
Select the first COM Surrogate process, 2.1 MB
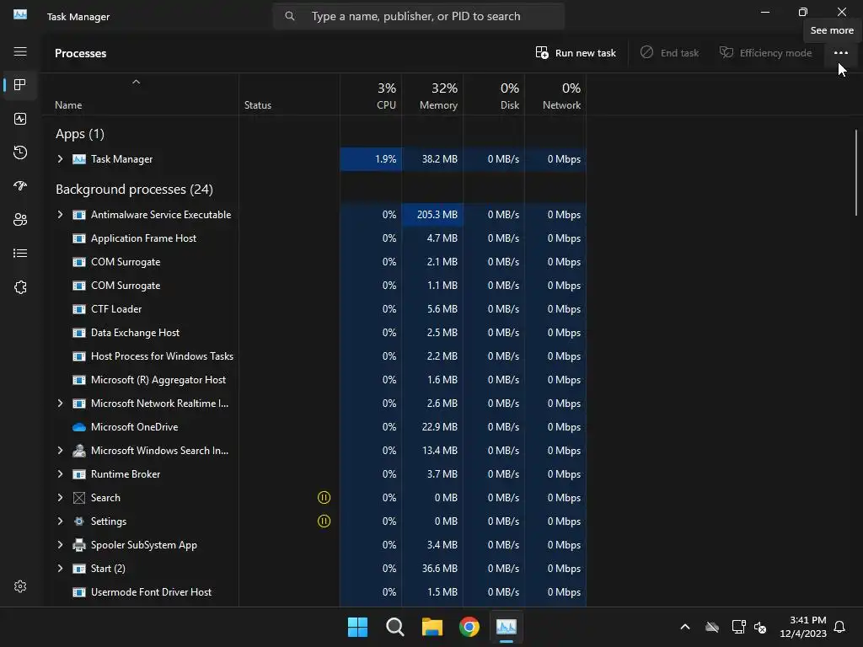[x=315, y=262]
